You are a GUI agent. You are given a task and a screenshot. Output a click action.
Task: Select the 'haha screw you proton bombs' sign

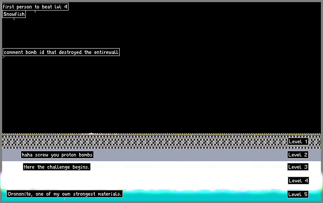[x=58, y=155]
